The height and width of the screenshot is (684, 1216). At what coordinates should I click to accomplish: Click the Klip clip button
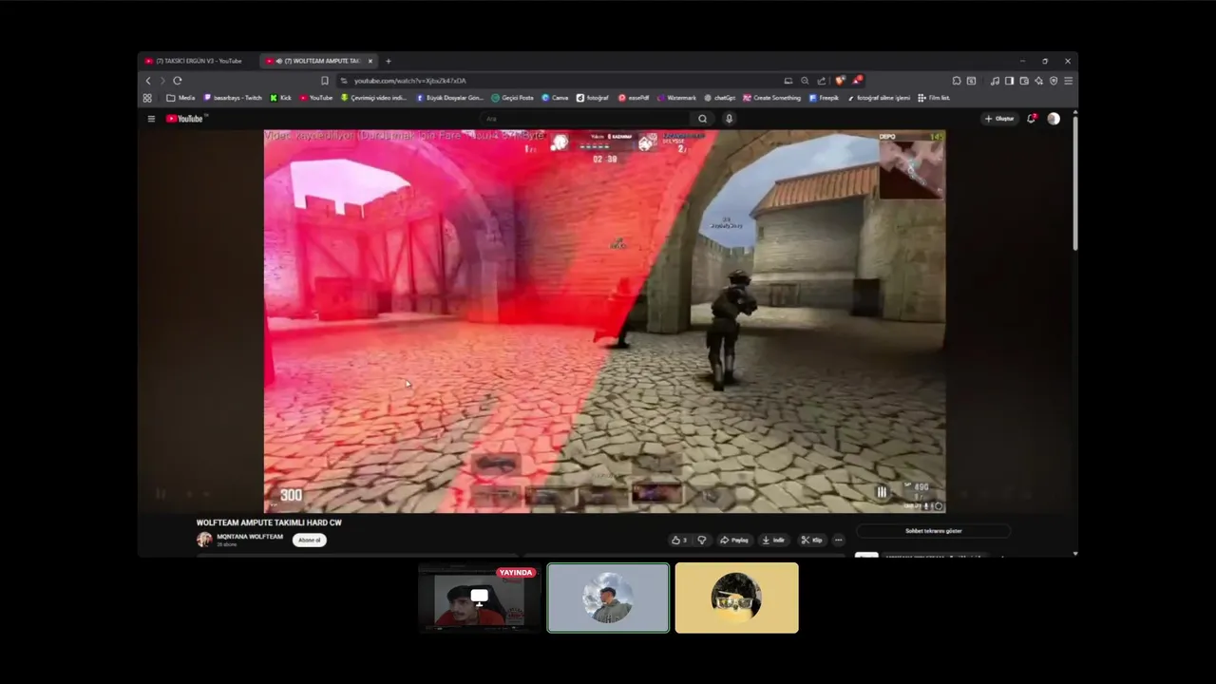pyautogui.click(x=812, y=540)
